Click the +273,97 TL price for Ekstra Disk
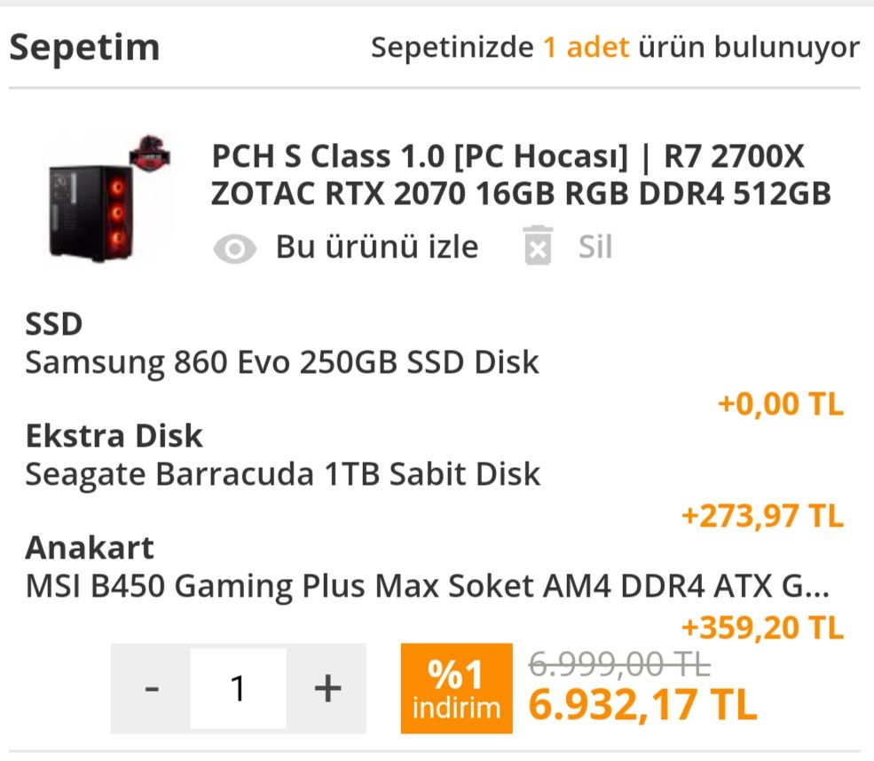The width and height of the screenshot is (874, 761). click(761, 515)
